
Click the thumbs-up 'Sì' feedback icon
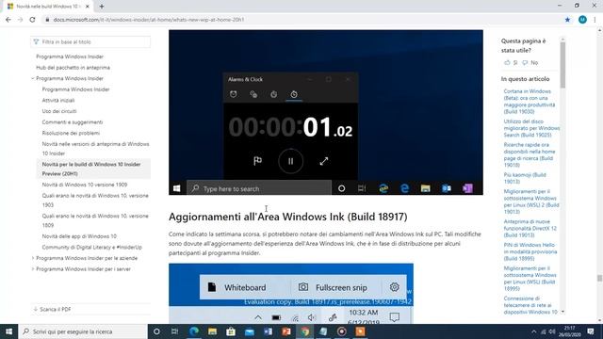pos(507,63)
